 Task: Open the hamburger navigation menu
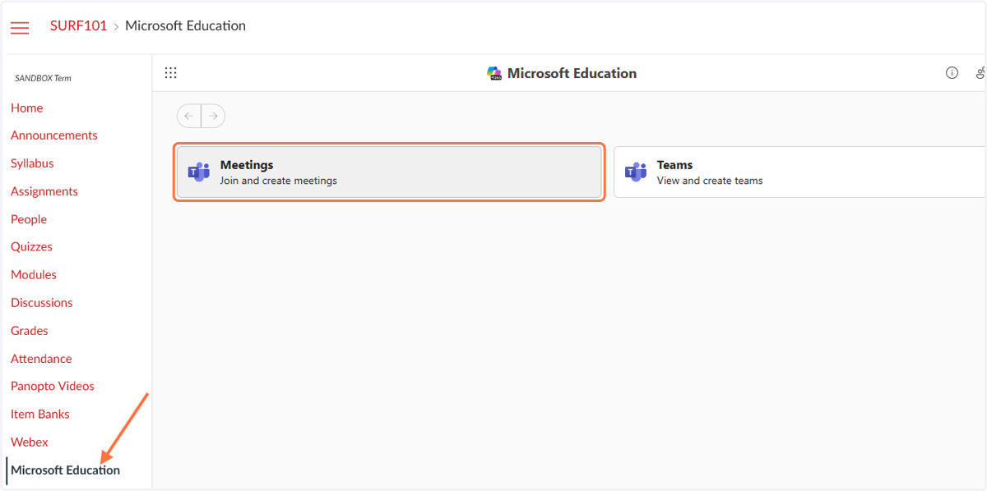coord(20,28)
